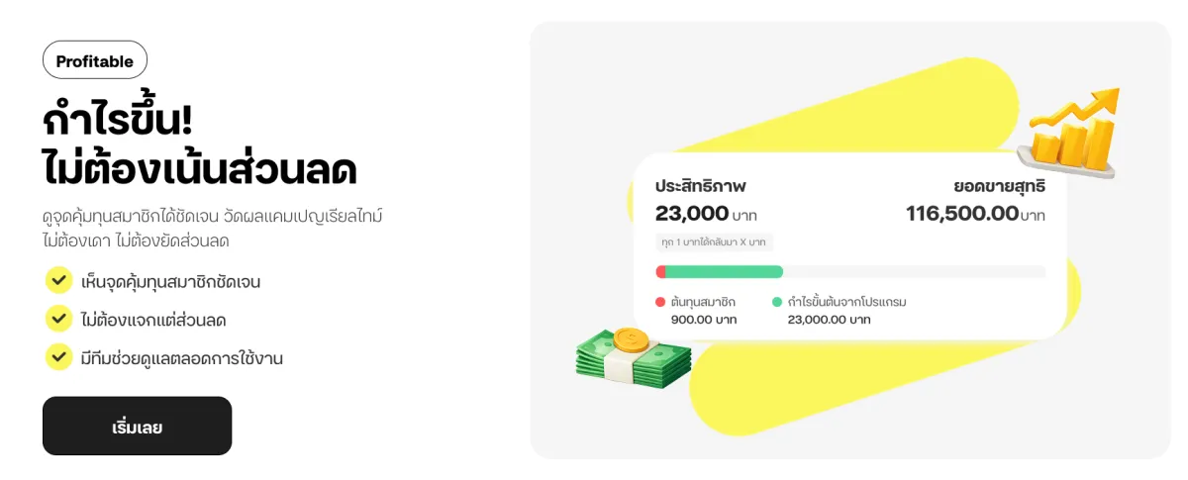Click the ยอดขายสุทธิ label

point(999,186)
